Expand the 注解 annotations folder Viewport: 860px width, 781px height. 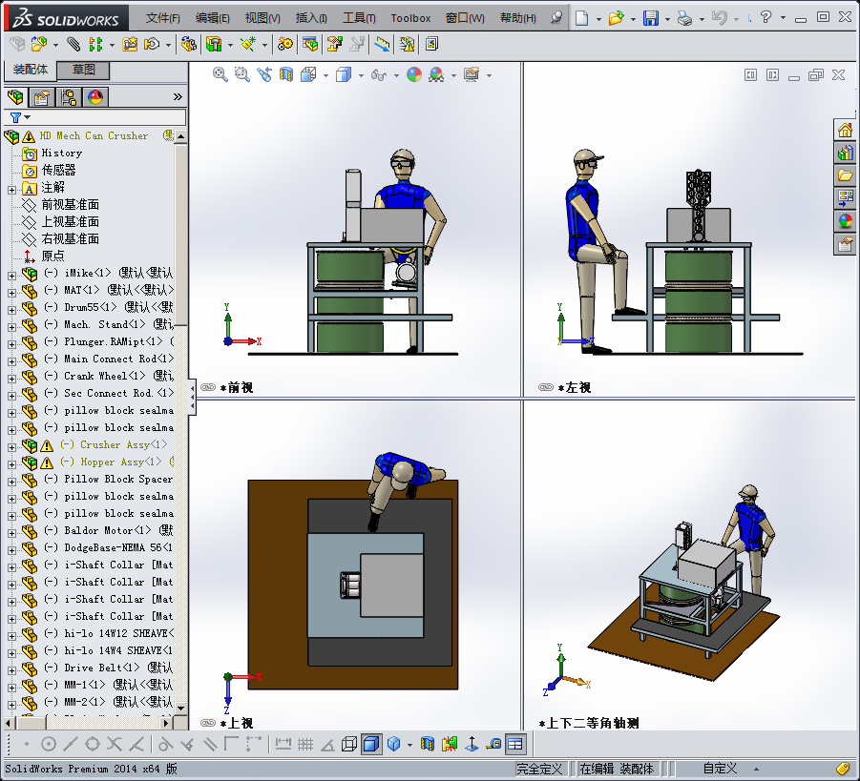[x=11, y=190]
